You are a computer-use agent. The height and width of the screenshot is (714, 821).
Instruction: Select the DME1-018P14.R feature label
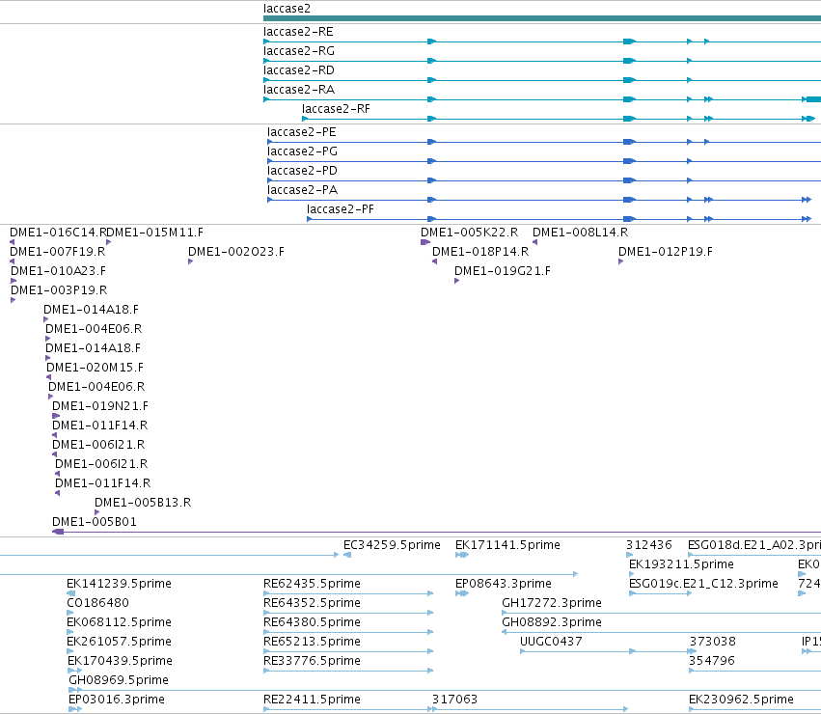coord(480,252)
